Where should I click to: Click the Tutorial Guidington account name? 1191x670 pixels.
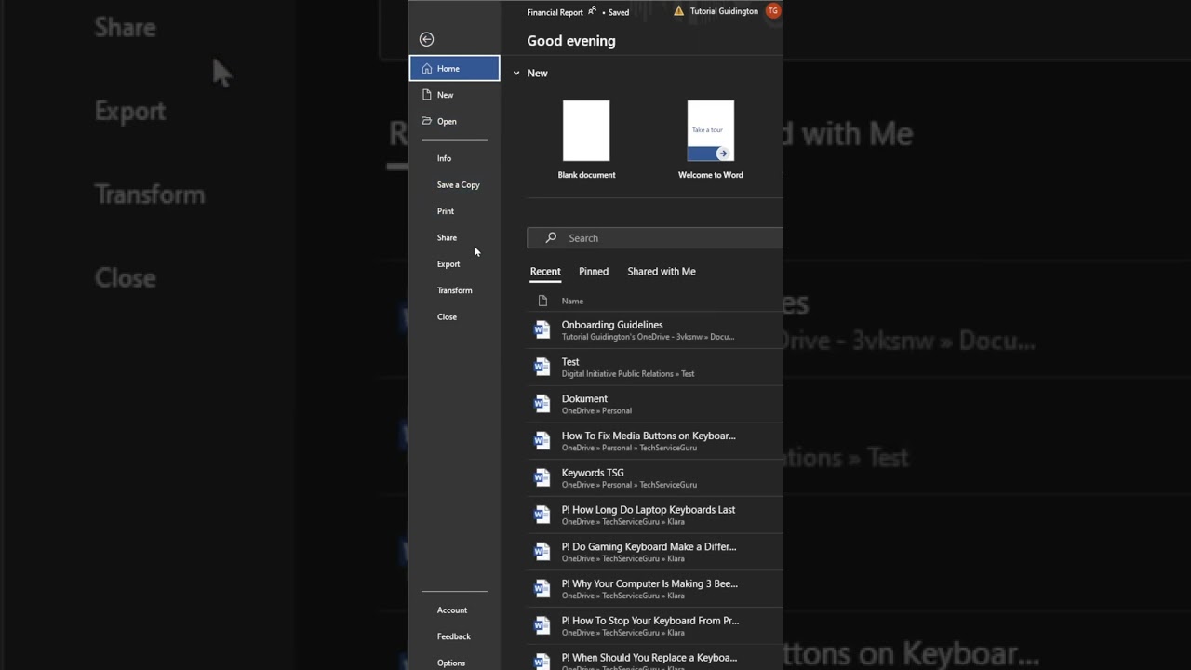724,11
